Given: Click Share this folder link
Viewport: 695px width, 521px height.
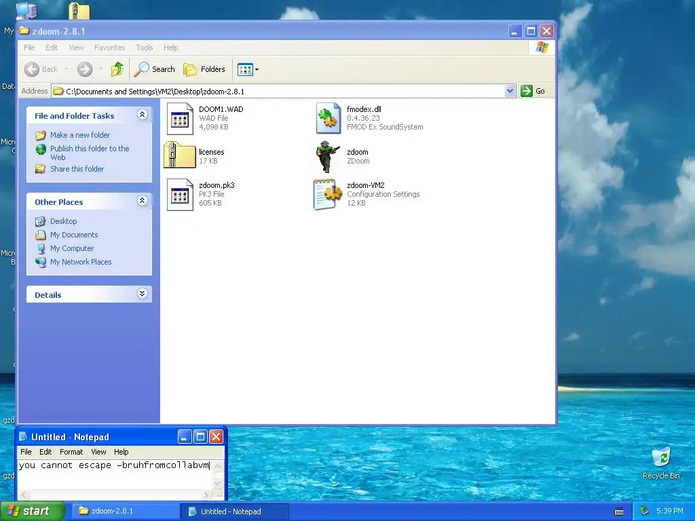Looking at the screenshot, I should [77, 169].
